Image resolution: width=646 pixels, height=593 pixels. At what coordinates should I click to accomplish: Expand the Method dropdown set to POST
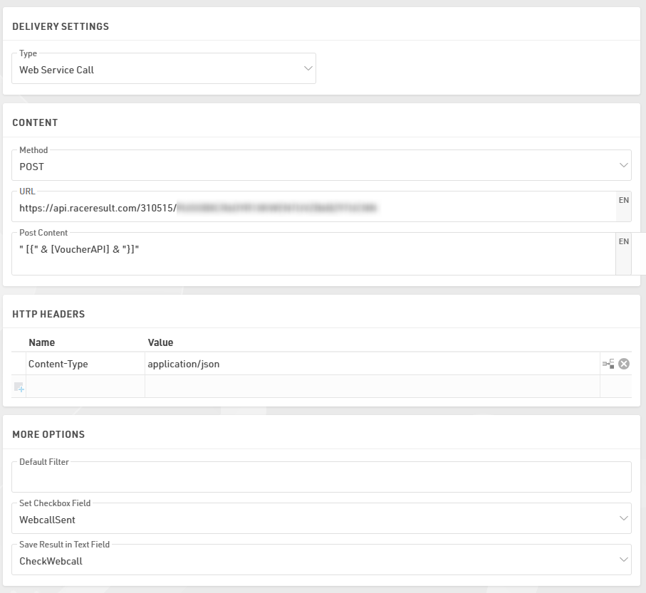tap(321, 166)
